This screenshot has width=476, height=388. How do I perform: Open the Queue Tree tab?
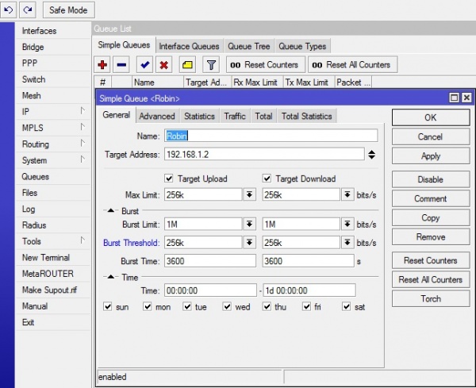point(249,46)
